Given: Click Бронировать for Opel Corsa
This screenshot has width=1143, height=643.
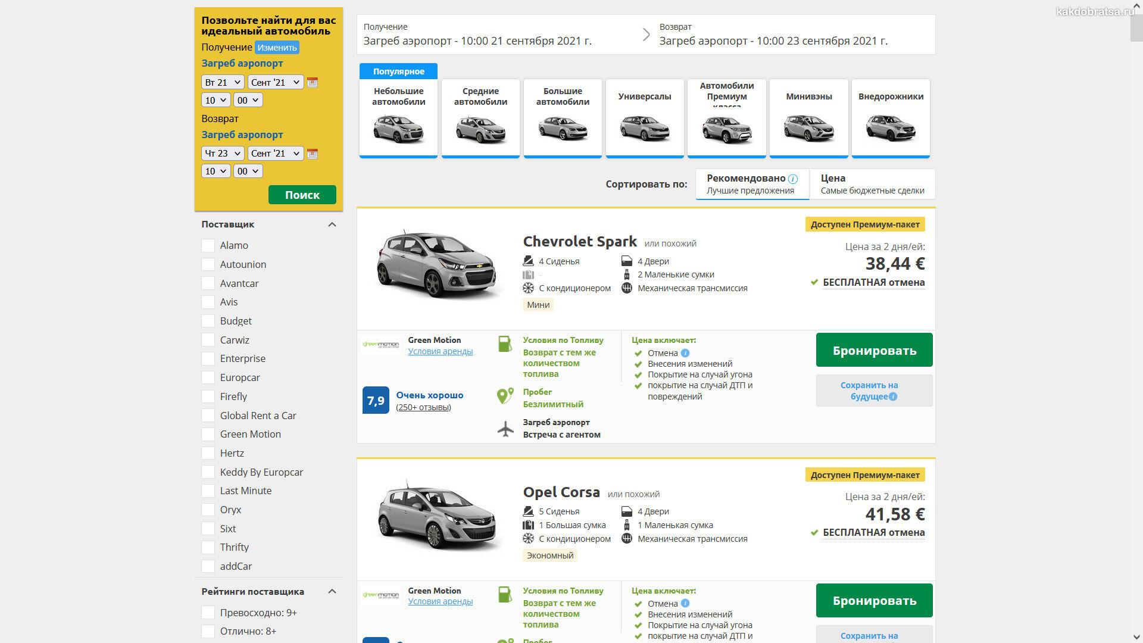Looking at the screenshot, I should [x=874, y=601].
